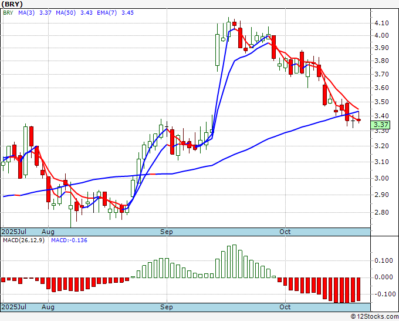Screen dimensions: 399x321
Task: Click the 3.90 price axis label
Action: tap(381, 48)
